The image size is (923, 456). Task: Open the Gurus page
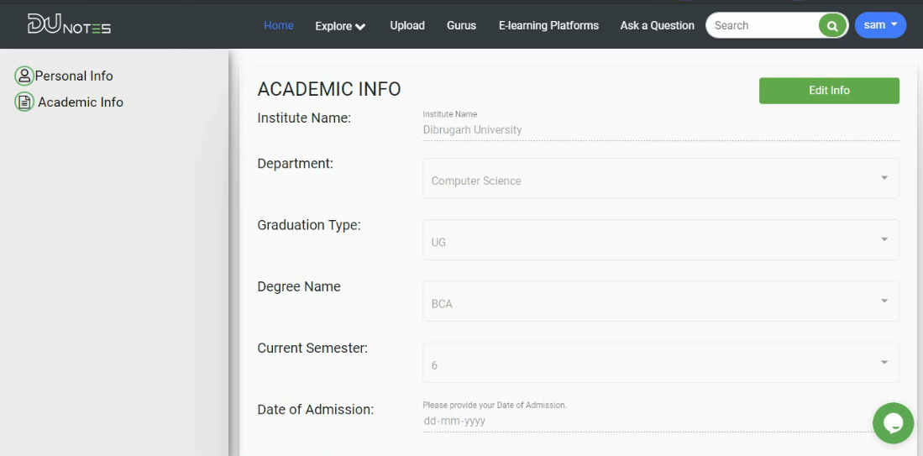pyautogui.click(x=462, y=25)
